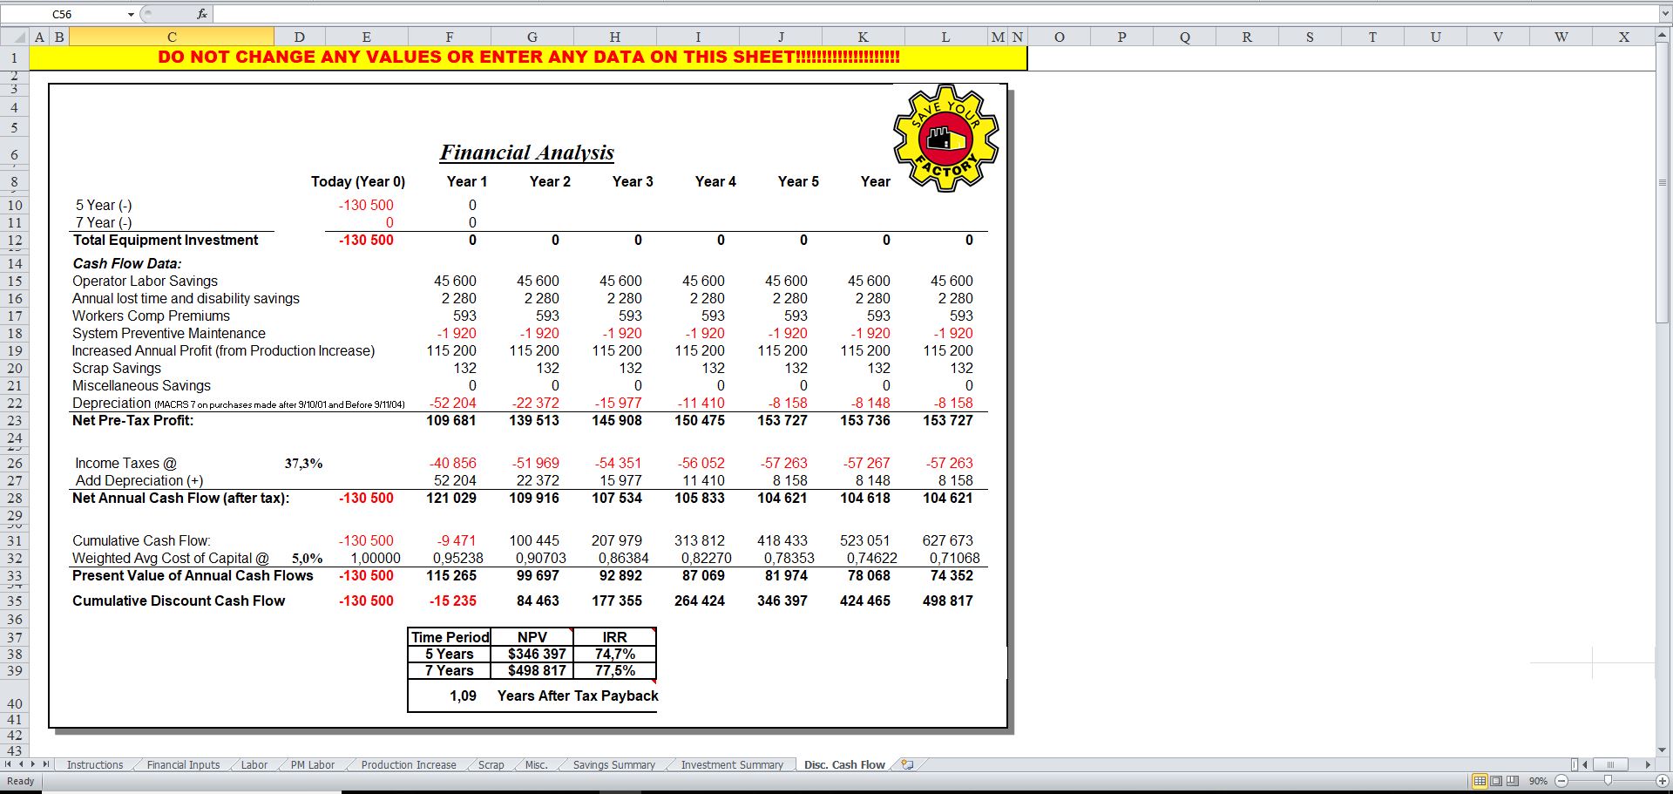Image resolution: width=1673 pixels, height=794 pixels.
Task: Open the Savings Summary sheet tab
Action: coord(614,764)
